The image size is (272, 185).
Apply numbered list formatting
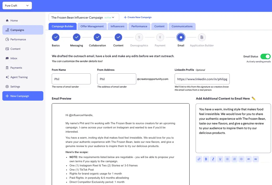(234, 159)
